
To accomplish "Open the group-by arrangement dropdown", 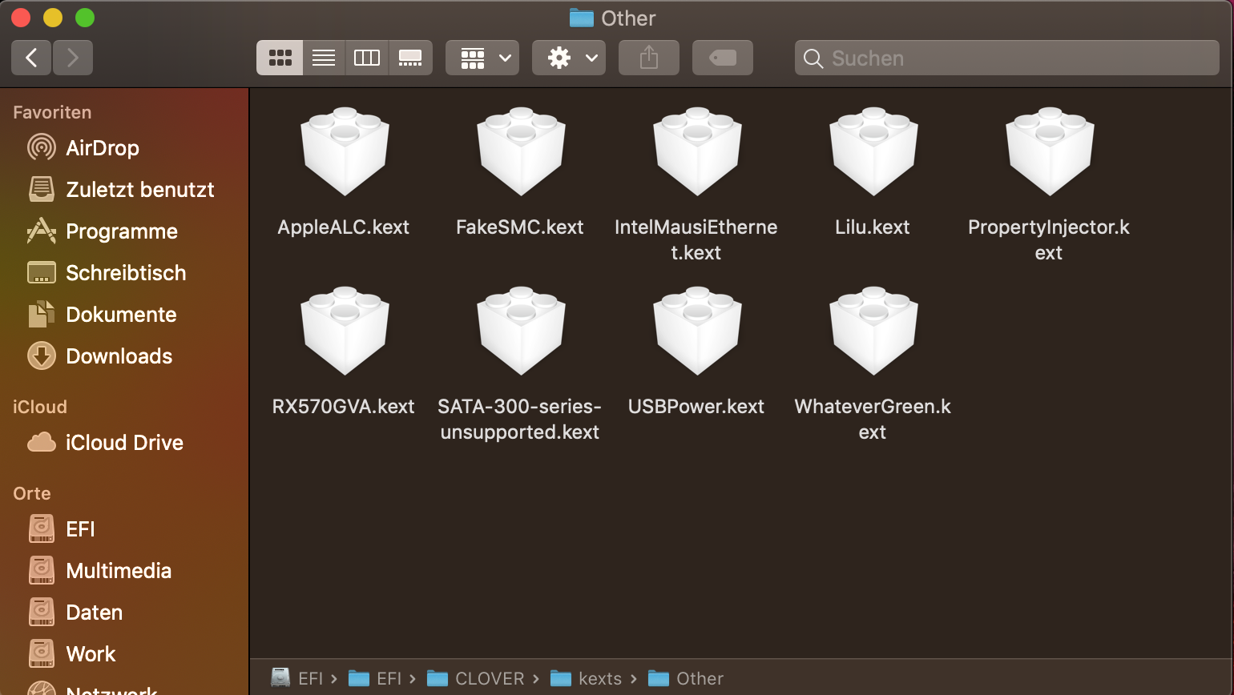I will tap(482, 58).
